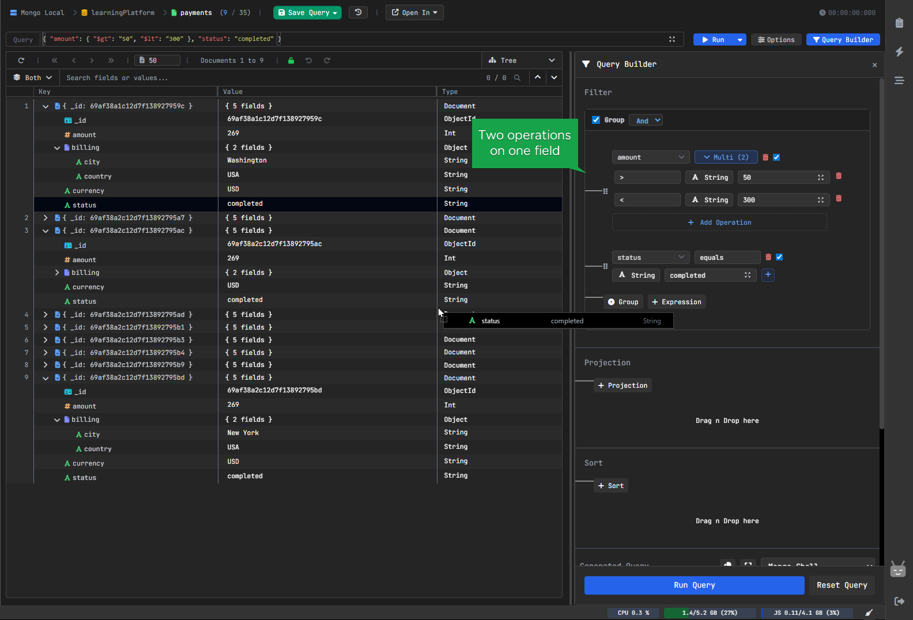This screenshot has height=620, width=913.
Task: Expand the value editor for 300
Action: click(821, 200)
